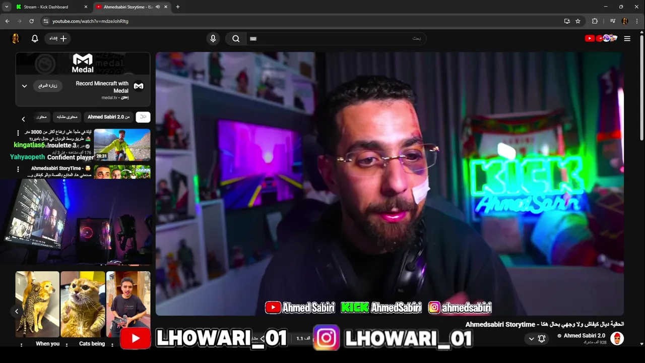Click the magnifying glass search icon
Viewport: 645px width, 363px height.
[236, 38]
